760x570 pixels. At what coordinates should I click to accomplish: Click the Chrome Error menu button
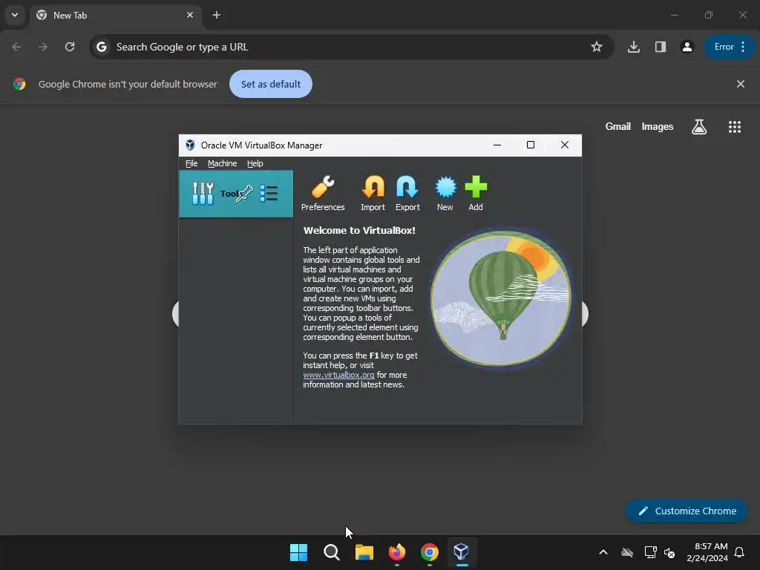[x=730, y=47]
